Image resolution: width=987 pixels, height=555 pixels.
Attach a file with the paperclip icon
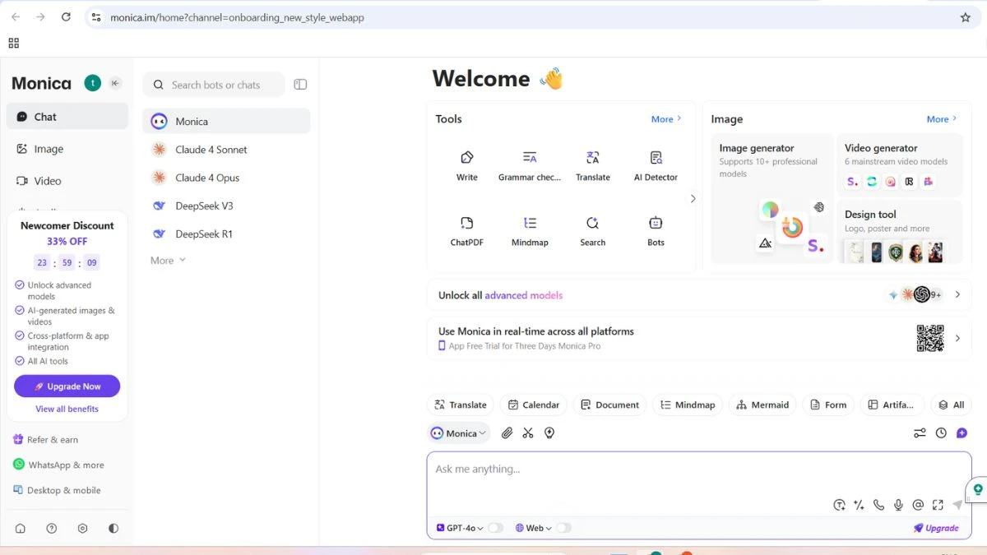click(x=507, y=433)
